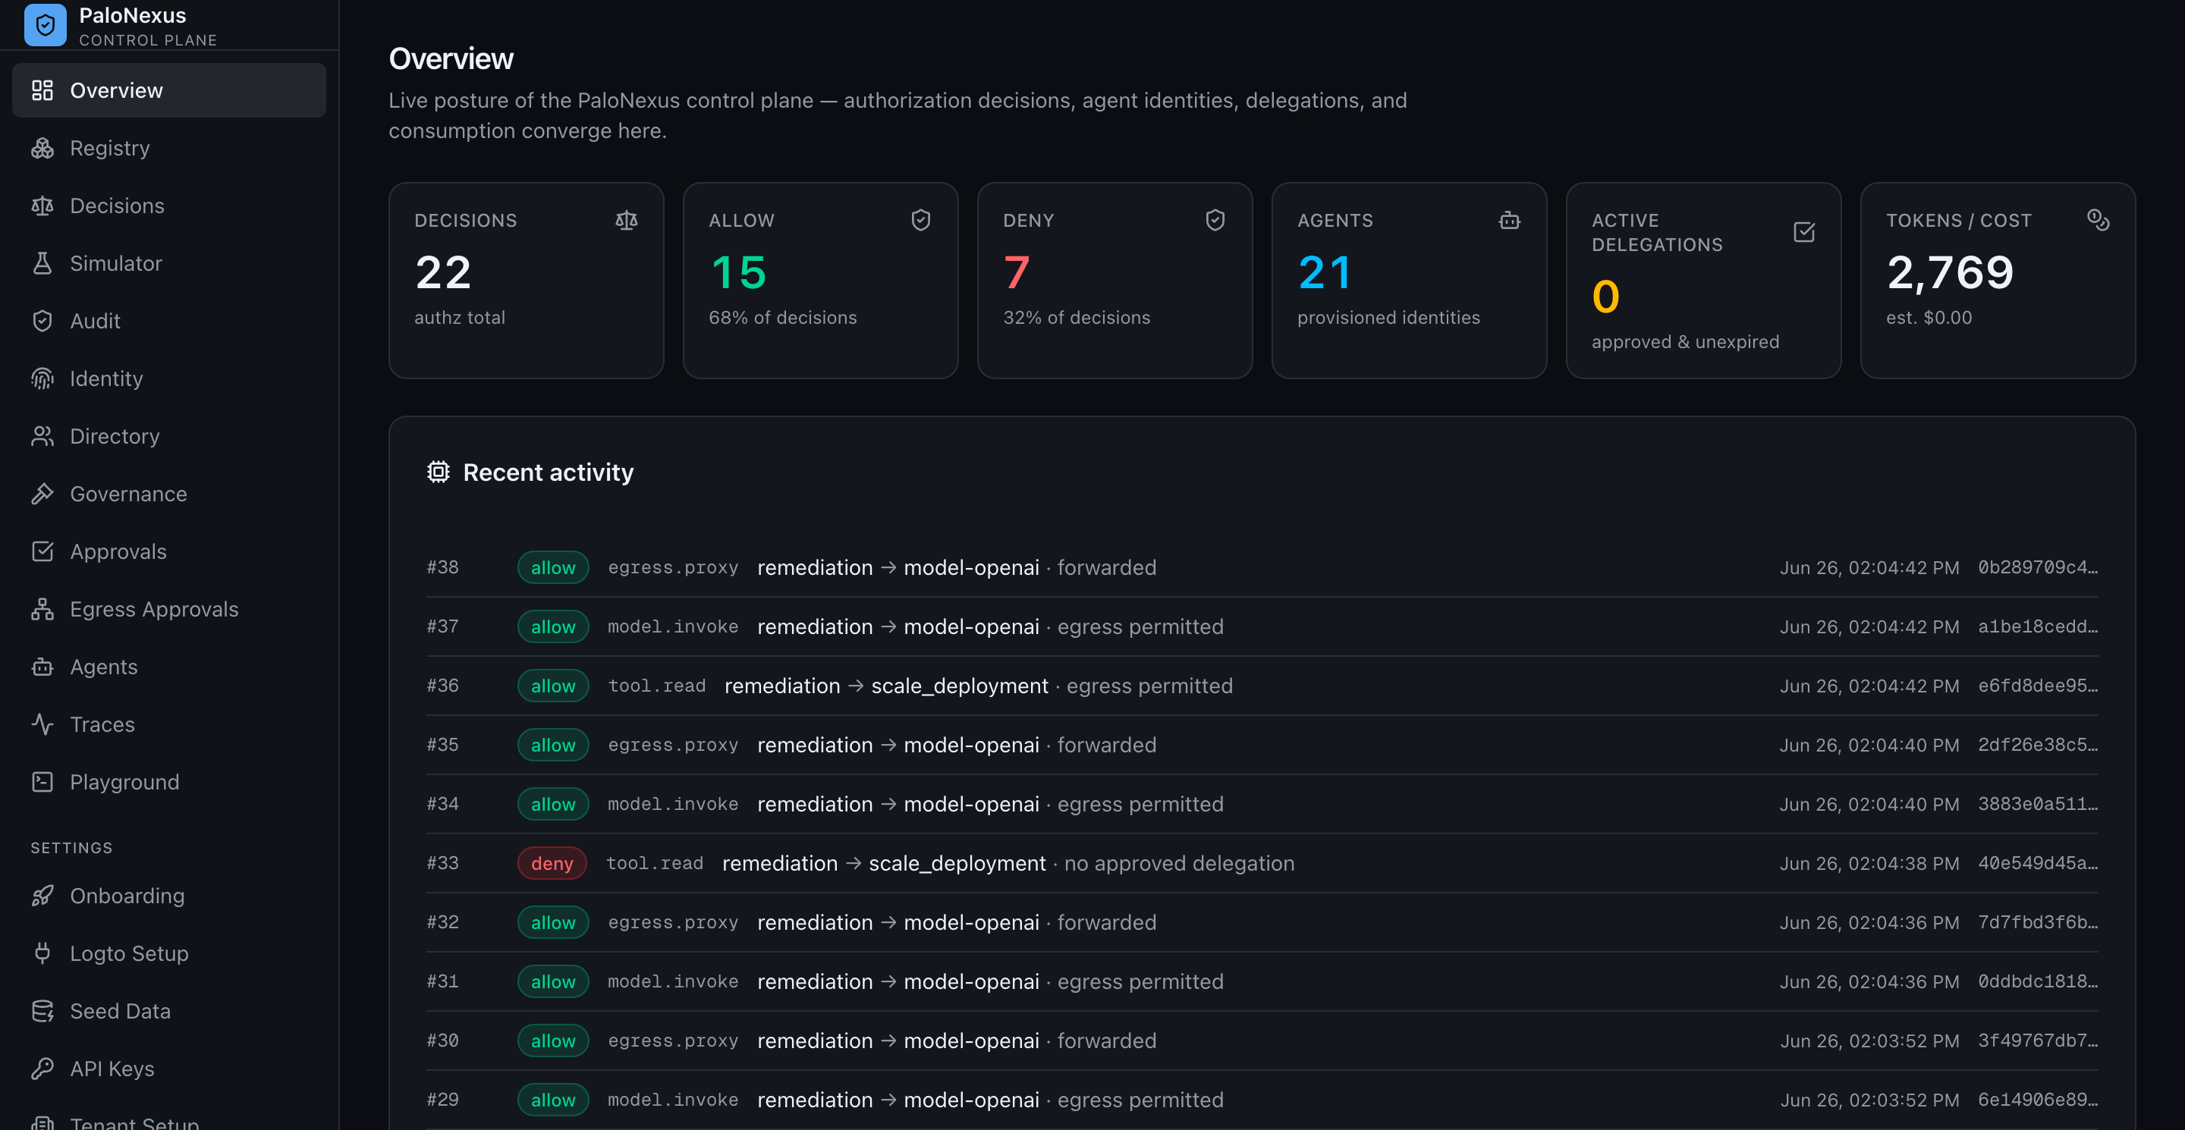Viewport: 2185px width, 1130px height.
Task: Click the Registry boxes icon
Action: (42, 147)
